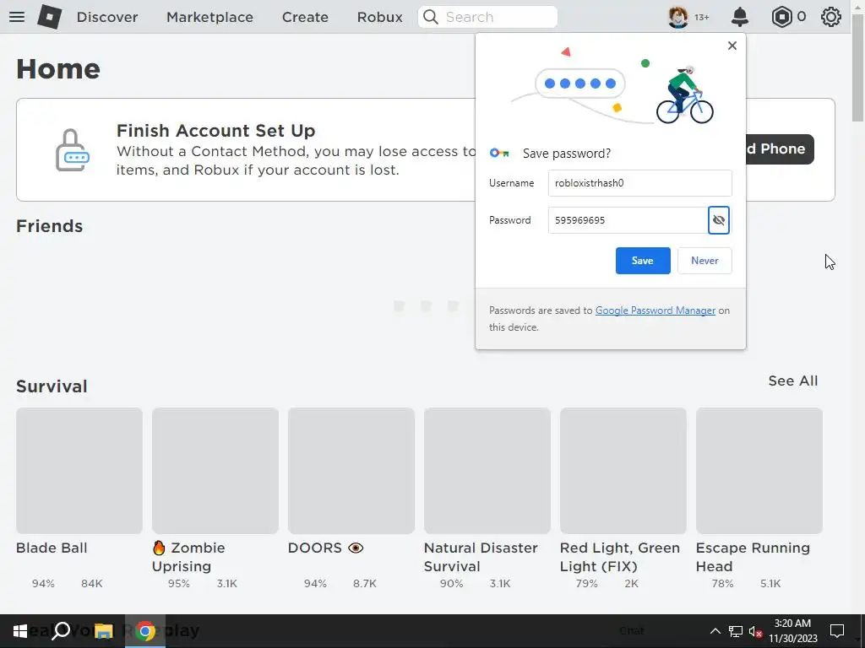865x648 pixels.
Task: Click the Username field in password popup
Action: [x=640, y=183]
